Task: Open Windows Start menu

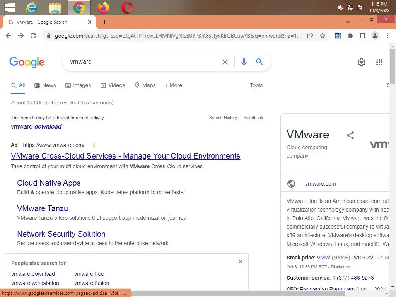Action: [x=10, y=8]
